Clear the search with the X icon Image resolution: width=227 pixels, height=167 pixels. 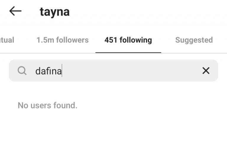(x=206, y=71)
